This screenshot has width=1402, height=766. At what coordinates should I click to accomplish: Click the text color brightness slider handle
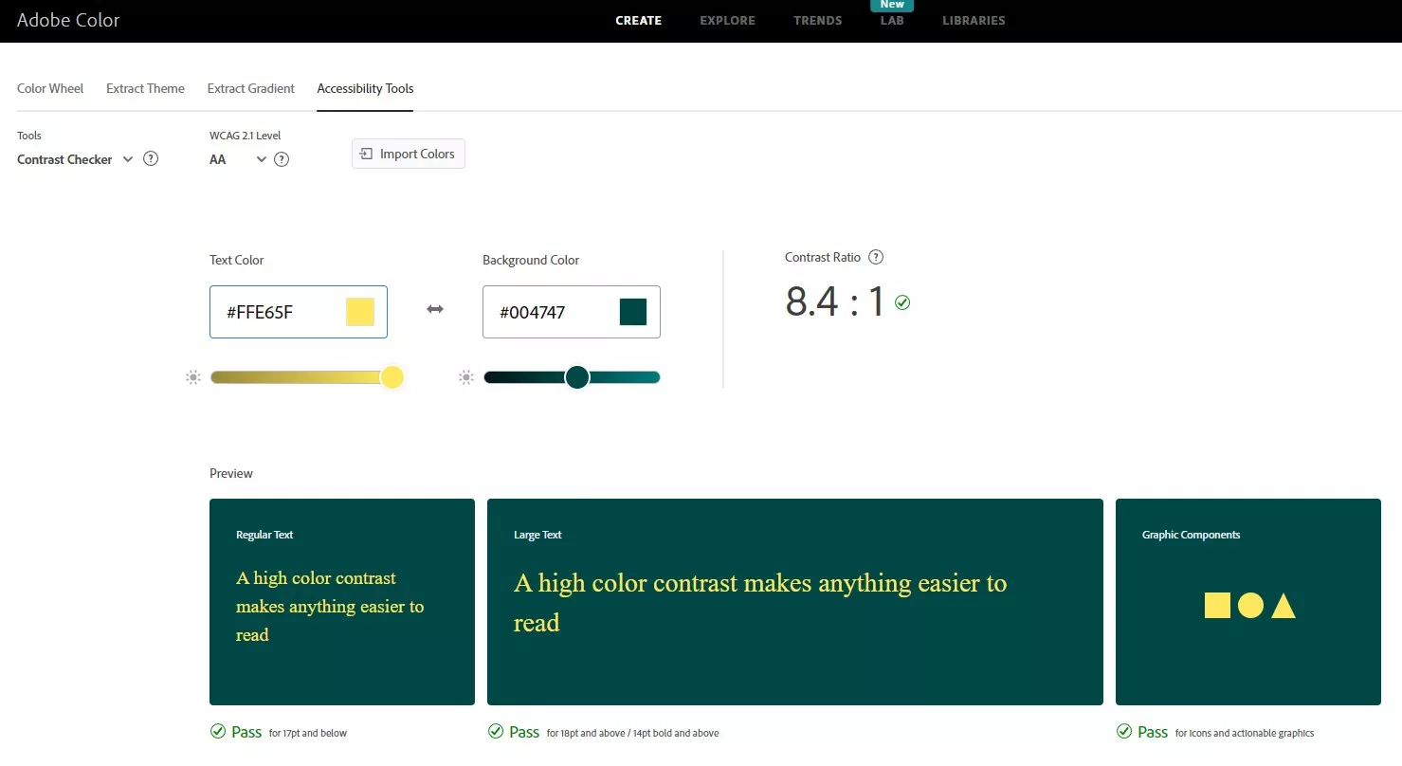pos(391,377)
